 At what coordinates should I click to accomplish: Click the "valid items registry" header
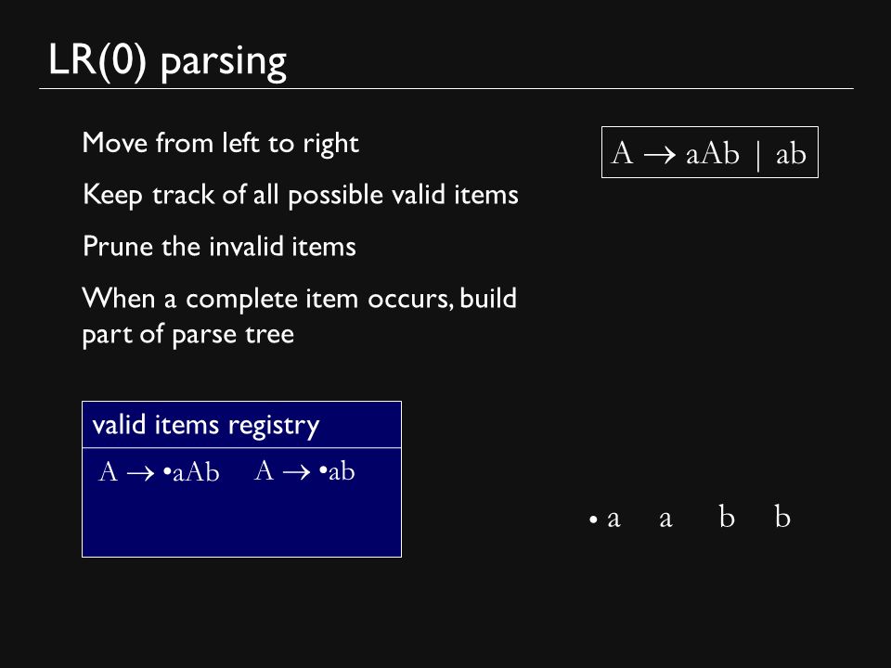click(206, 425)
